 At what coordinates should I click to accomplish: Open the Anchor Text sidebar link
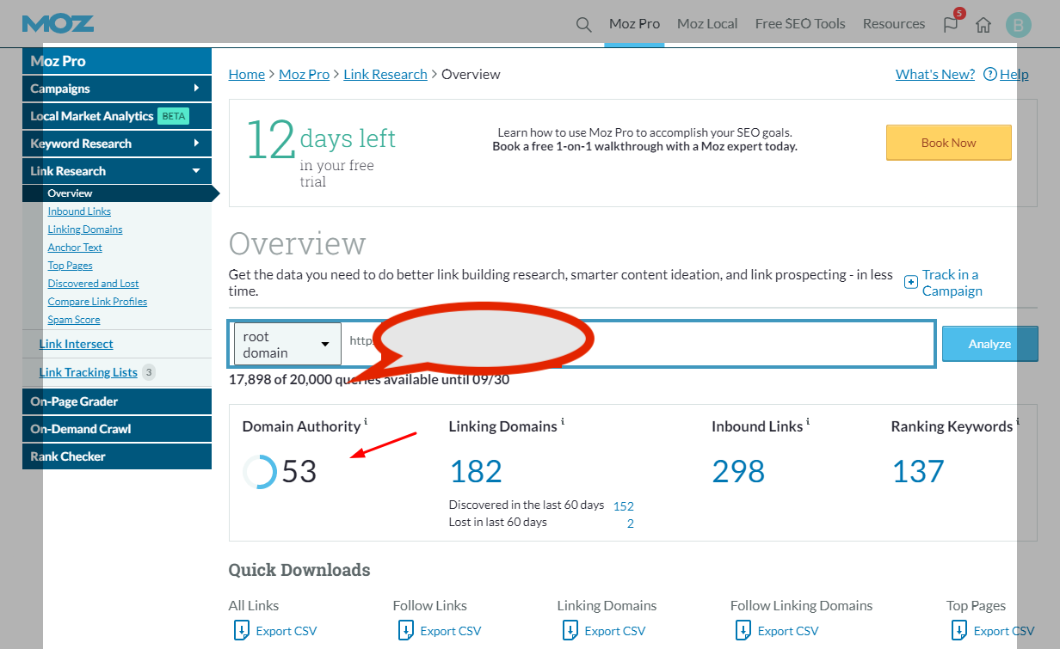coord(75,248)
